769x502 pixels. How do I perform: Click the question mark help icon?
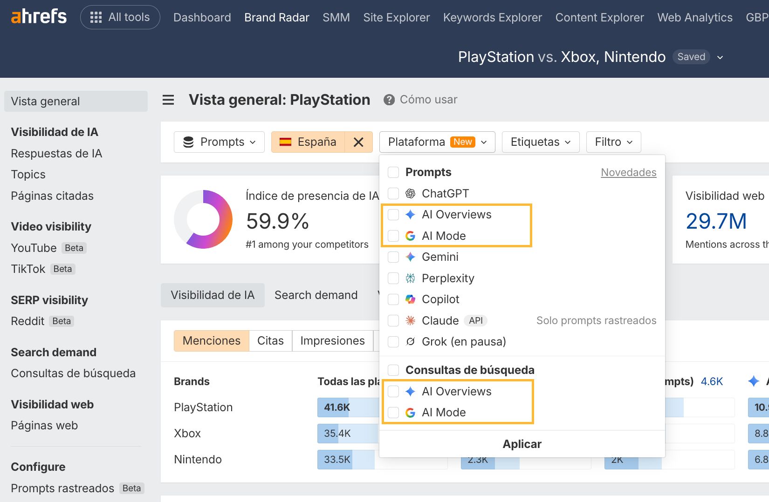click(389, 100)
